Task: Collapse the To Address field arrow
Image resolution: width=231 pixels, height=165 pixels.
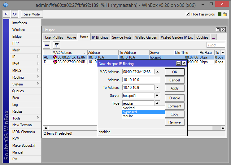Action: [x=157, y=88]
